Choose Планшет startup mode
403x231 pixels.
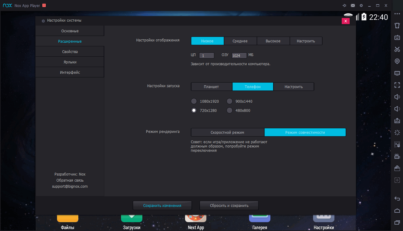tap(212, 87)
